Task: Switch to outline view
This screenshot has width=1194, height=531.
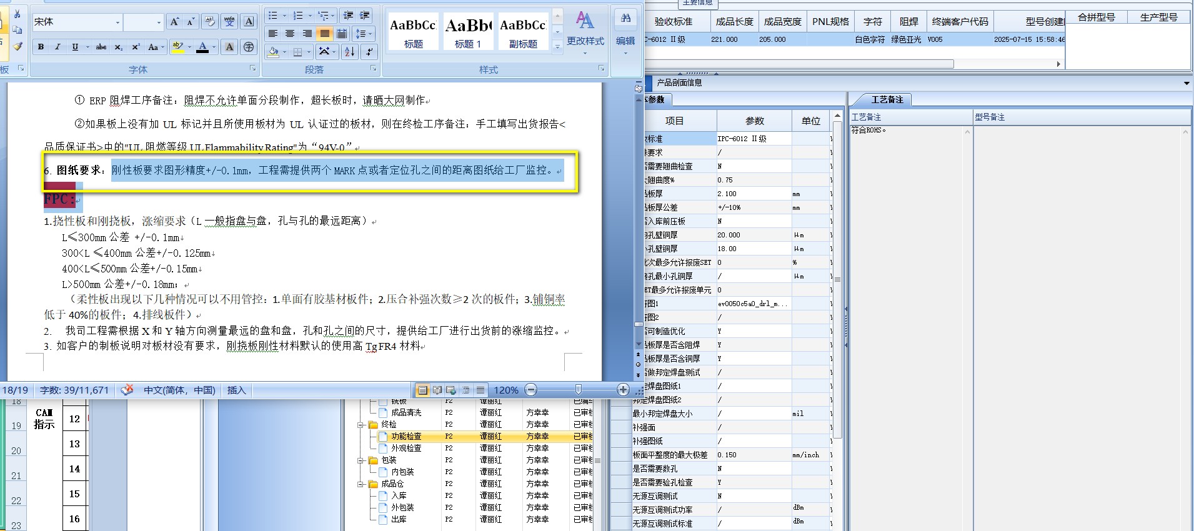Action: click(465, 390)
